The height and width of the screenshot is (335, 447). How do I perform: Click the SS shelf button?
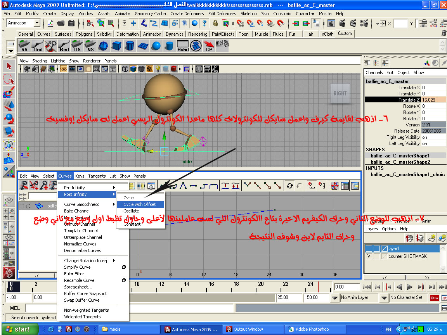point(24,46)
